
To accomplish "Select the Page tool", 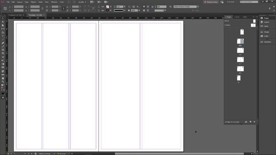I will click(x=3, y=25).
